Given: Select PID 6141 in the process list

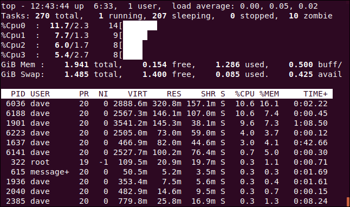Looking at the screenshot, I should point(16,152).
